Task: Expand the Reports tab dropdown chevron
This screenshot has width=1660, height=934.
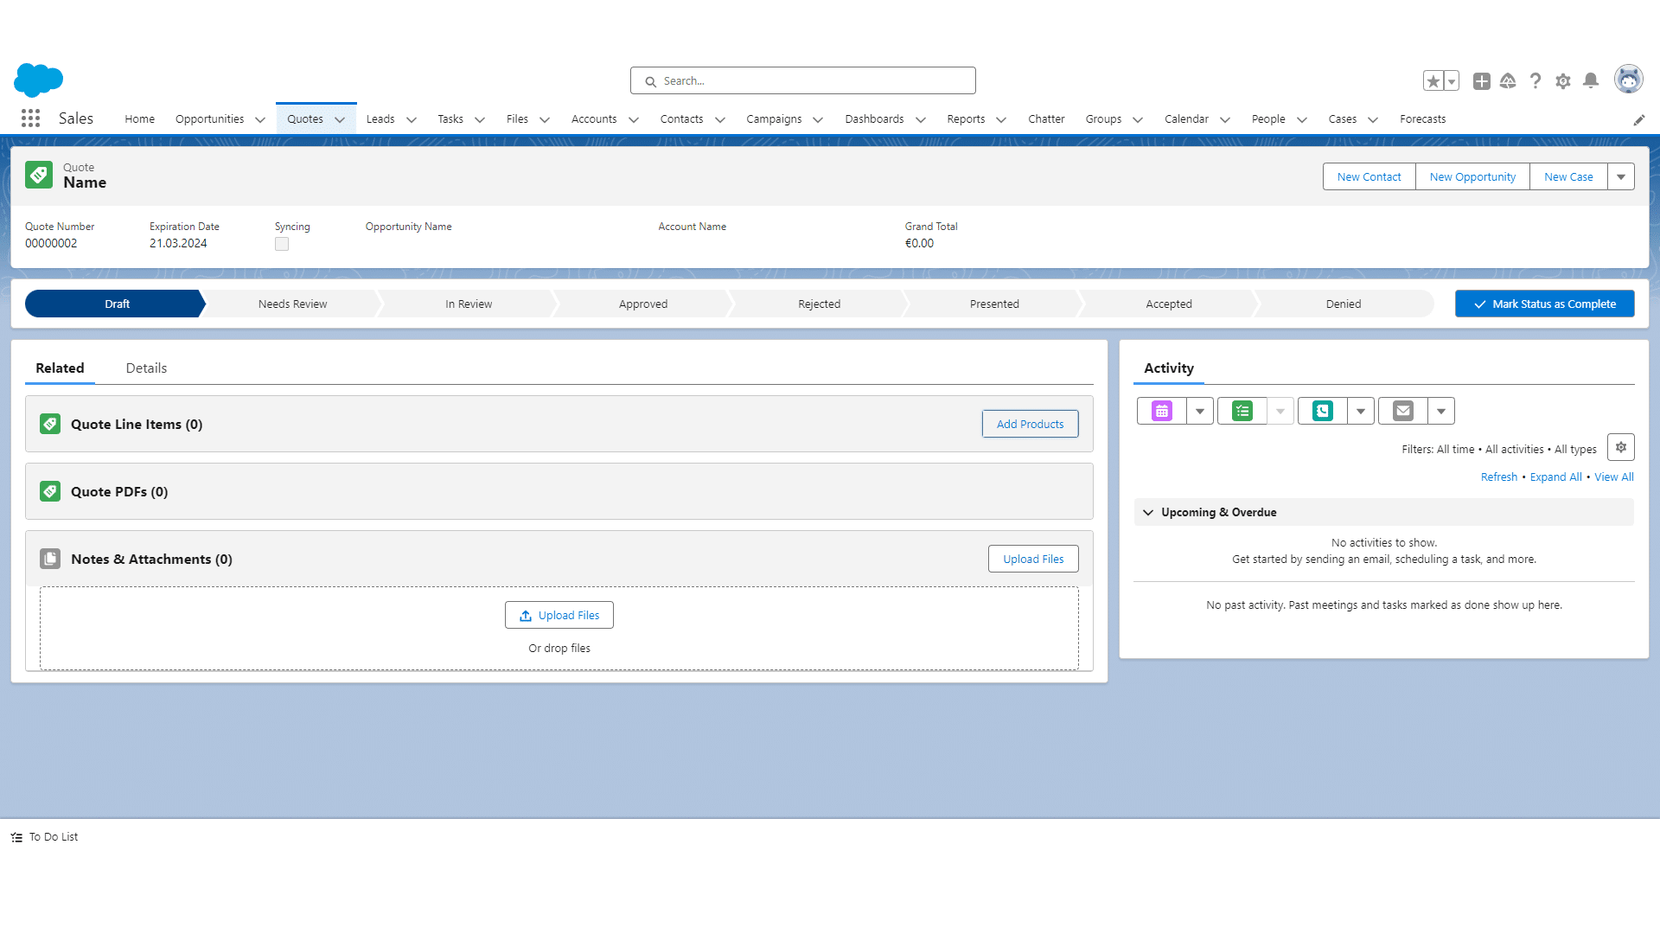Action: pyautogui.click(x=1001, y=119)
